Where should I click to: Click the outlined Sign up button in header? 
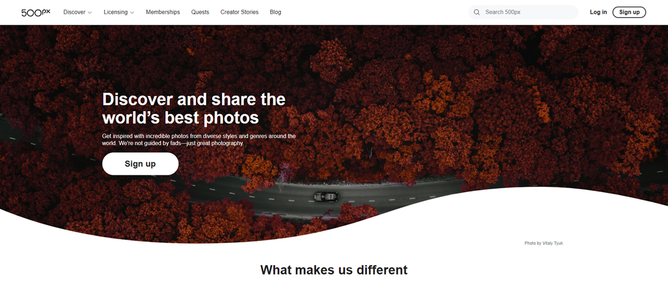click(x=629, y=12)
